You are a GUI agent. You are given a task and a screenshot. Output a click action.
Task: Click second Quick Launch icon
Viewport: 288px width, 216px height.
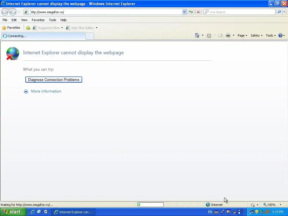pyautogui.click(x=39, y=212)
